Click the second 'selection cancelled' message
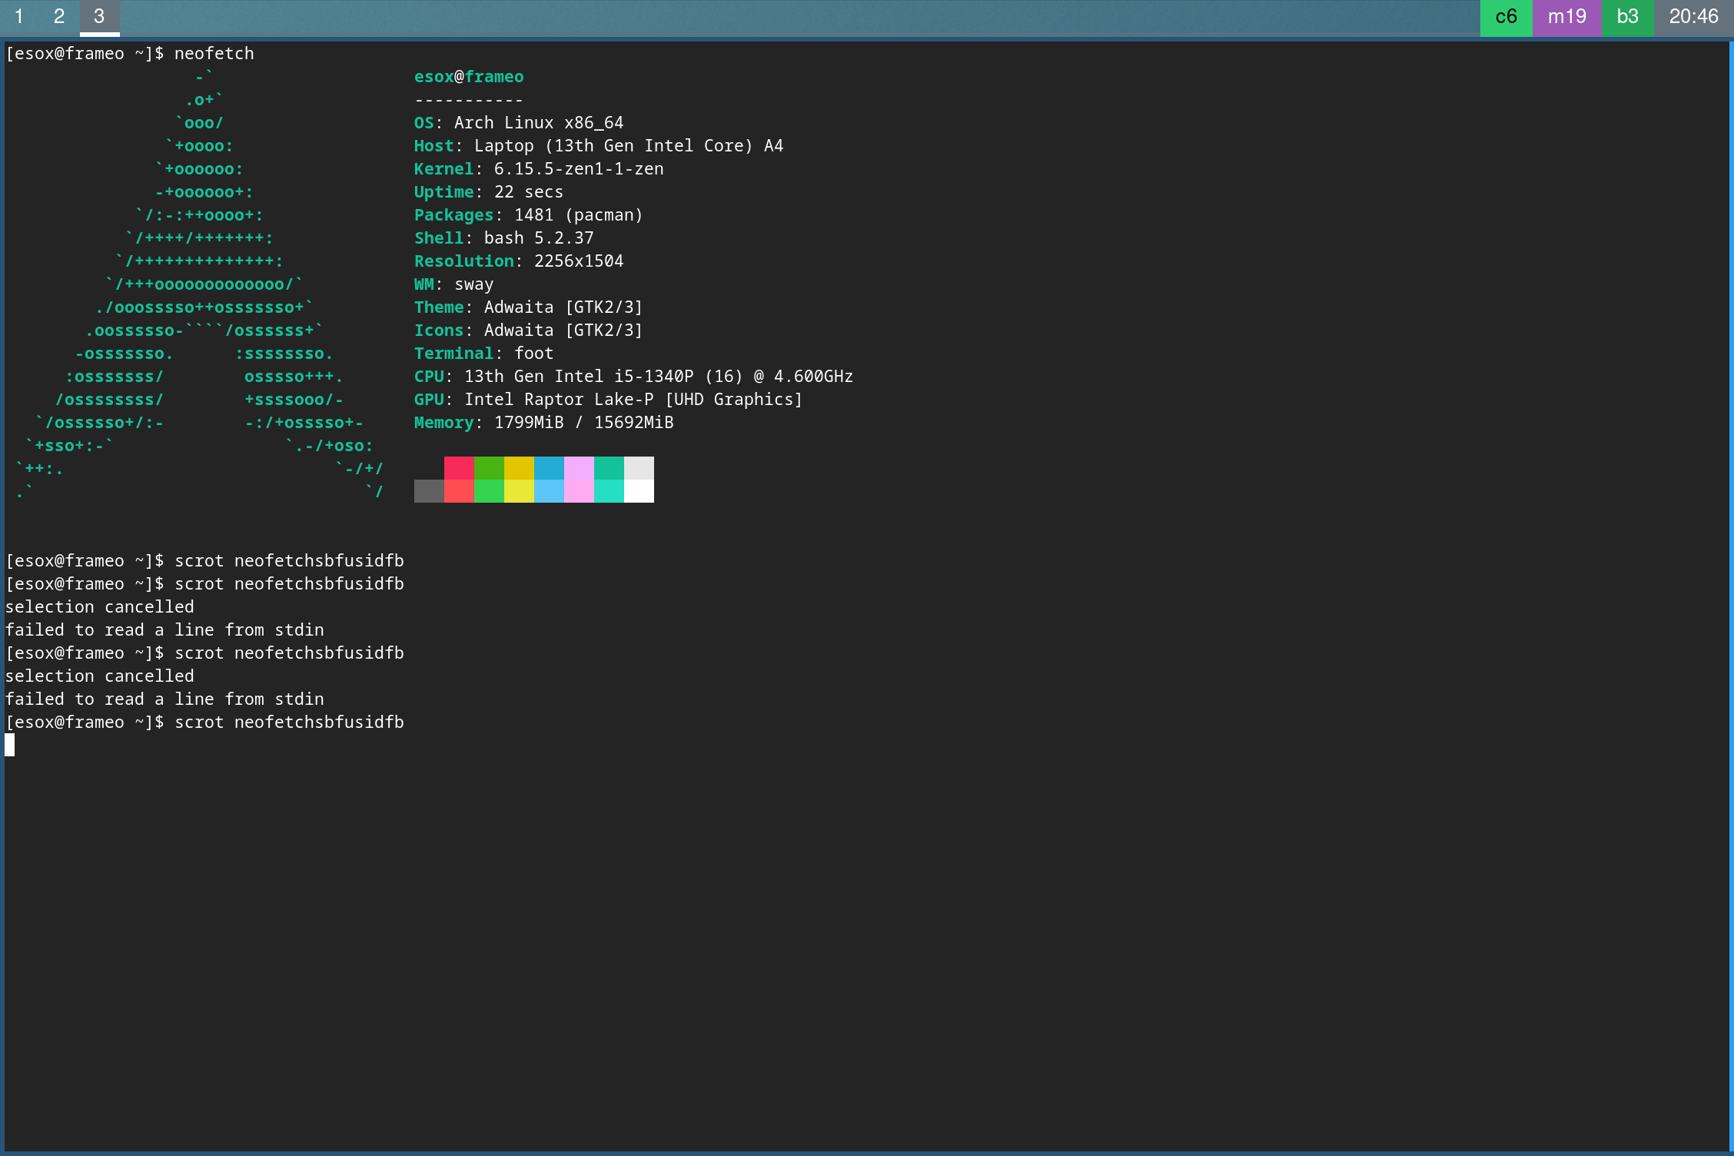 (x=100, y=676)
